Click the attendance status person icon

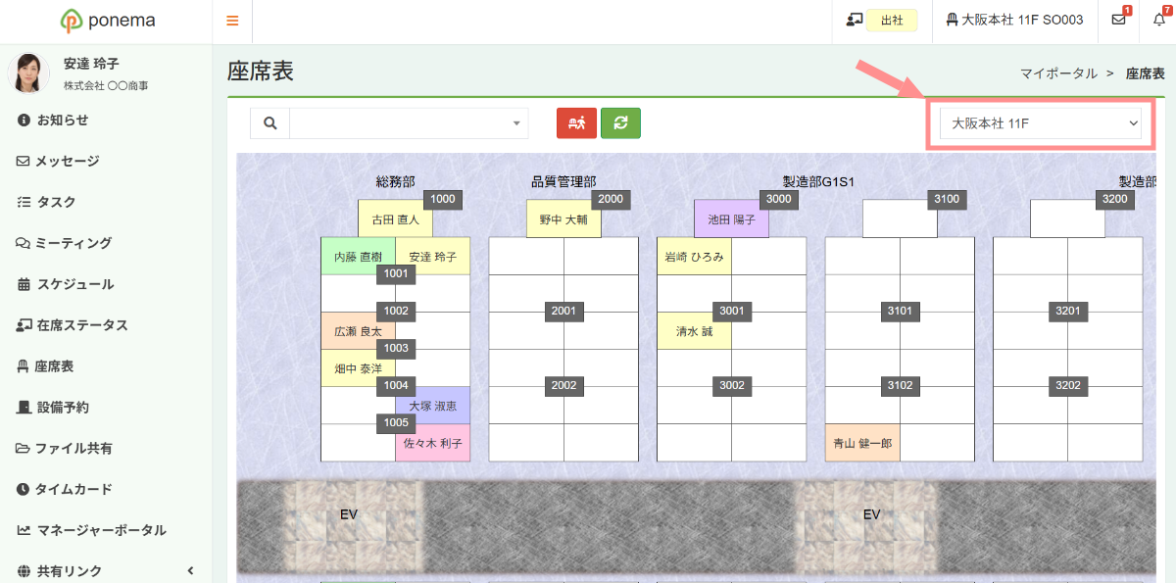[x=854, y=20]
